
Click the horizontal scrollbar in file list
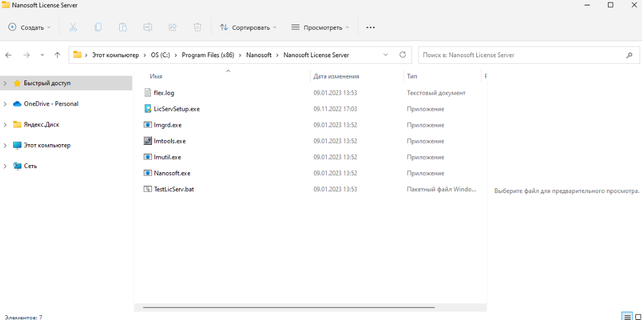289,307
